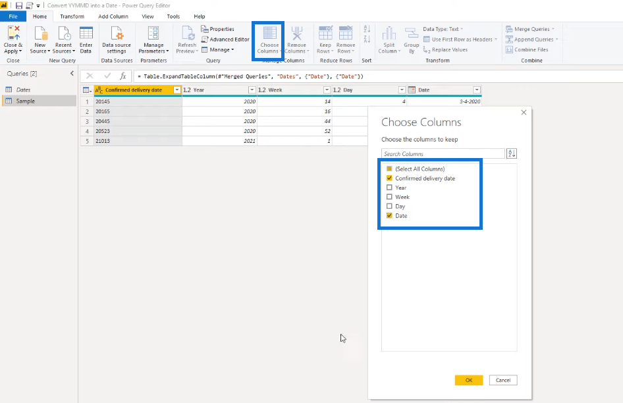Screen dimensions: 623x403
Task: Switch to the Tools tab
Action: pos(173,16)
